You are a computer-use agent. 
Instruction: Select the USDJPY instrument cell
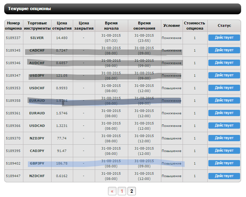click(x=37, y=76)
